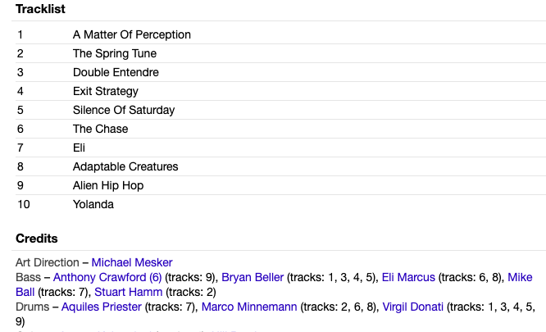Click the Alien Hip Hop track title

pos(108,185)
